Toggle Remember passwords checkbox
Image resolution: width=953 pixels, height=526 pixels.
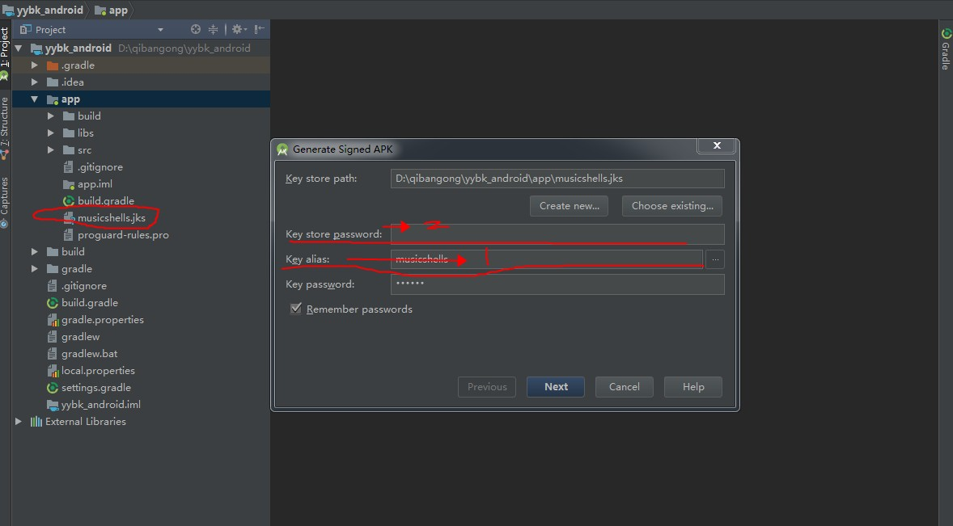296,309
